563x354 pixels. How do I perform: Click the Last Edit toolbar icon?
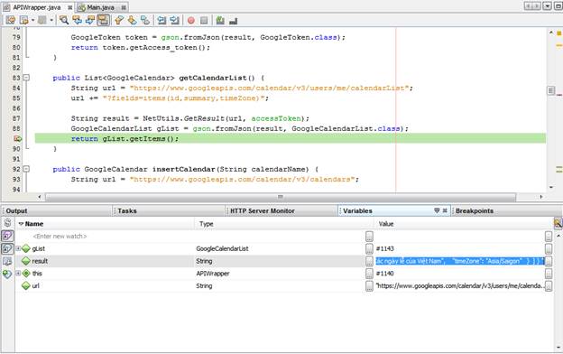11,20
